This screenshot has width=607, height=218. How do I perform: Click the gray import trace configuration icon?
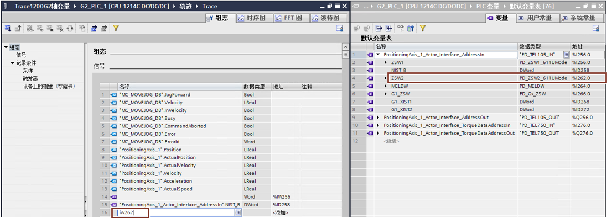pos(103,28)
